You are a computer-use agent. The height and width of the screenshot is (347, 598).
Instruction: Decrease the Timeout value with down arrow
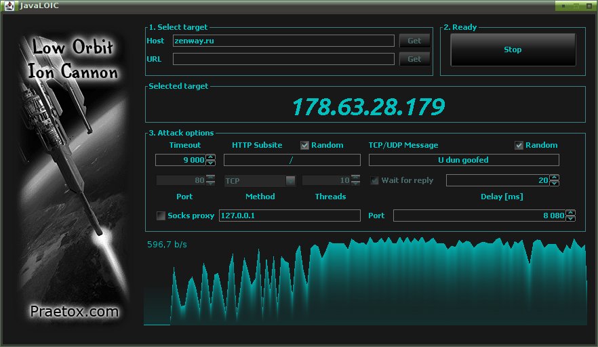click(x=210, y=163)
